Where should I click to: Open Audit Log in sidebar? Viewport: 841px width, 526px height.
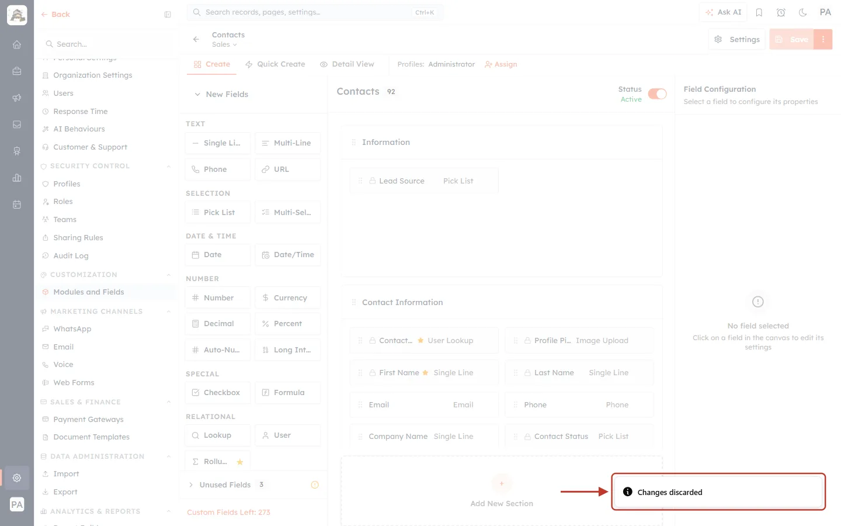tap(71, 256)
